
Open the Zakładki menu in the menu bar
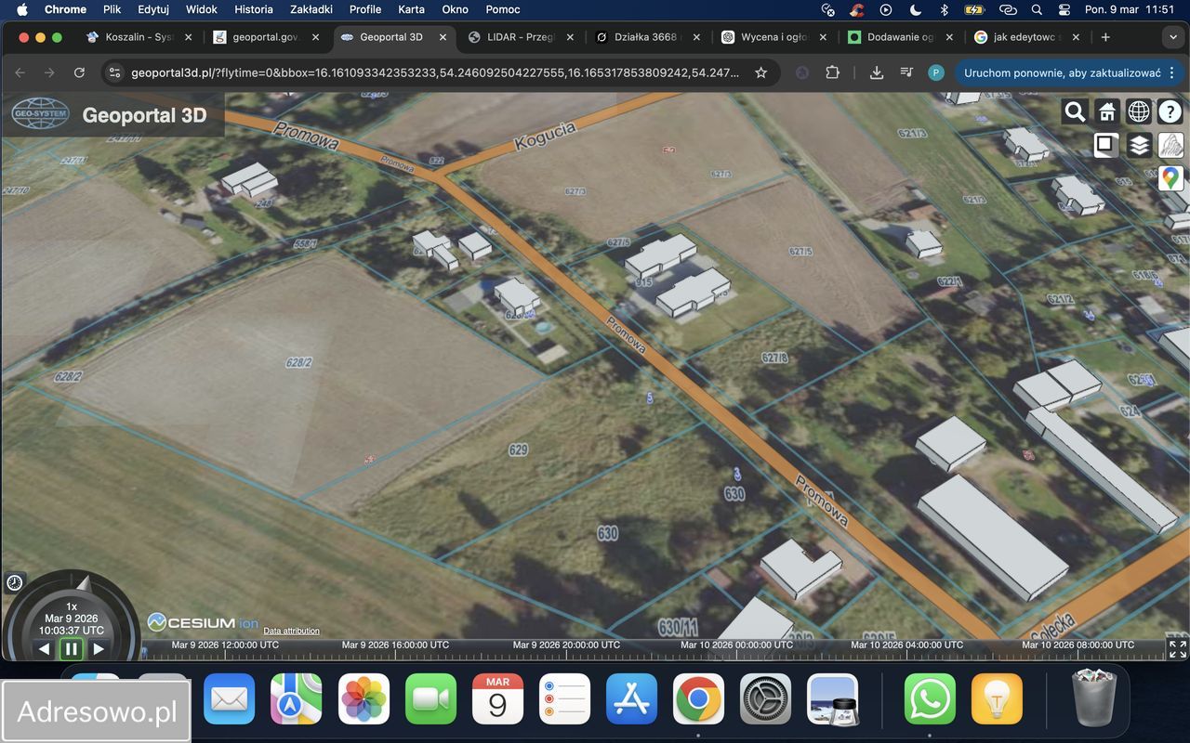click(310, 9)
